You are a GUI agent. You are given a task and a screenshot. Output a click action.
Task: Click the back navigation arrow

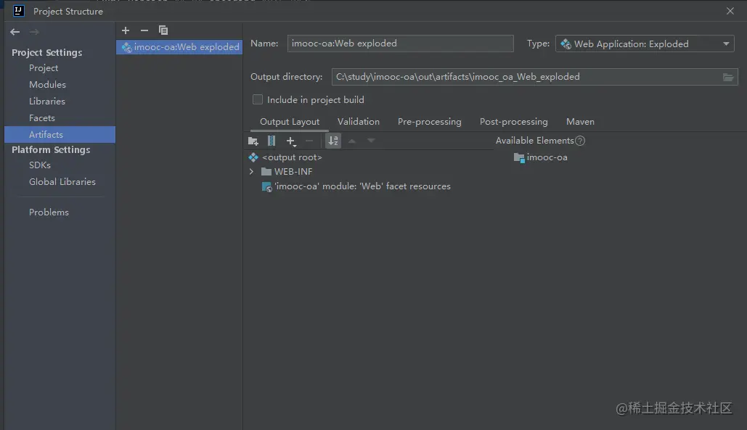point(15,32)
